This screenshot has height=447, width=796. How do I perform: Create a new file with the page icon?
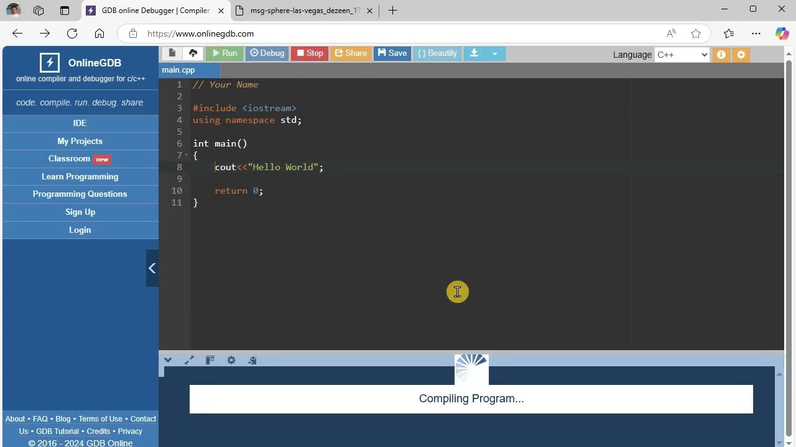(172, 53)
